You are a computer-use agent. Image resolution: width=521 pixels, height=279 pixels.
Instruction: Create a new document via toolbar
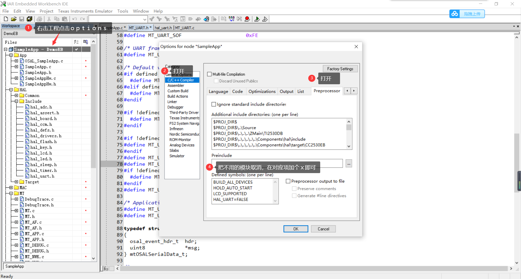pos(6,19)
